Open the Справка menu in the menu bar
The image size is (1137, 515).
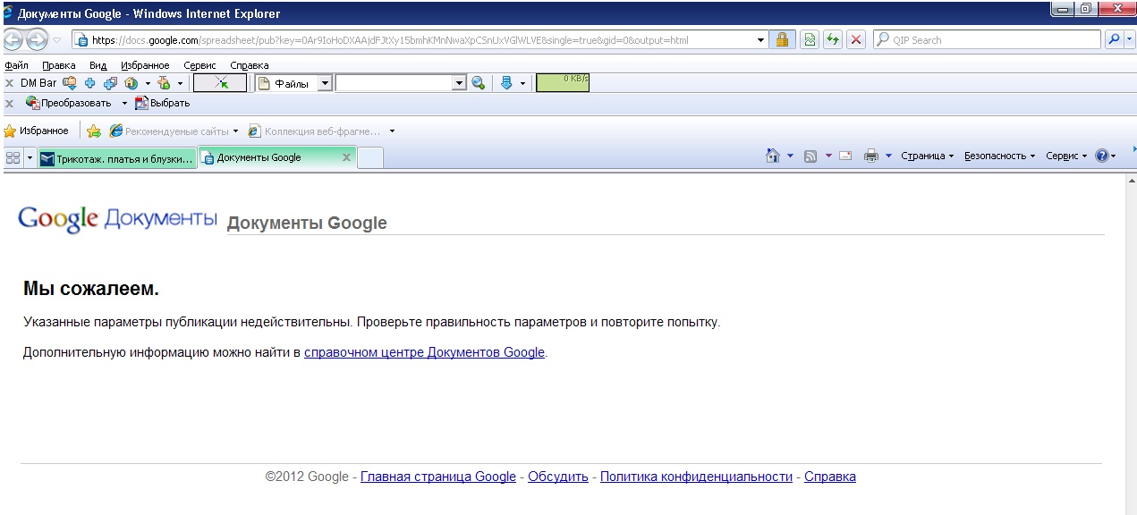(x=250, y=65)
